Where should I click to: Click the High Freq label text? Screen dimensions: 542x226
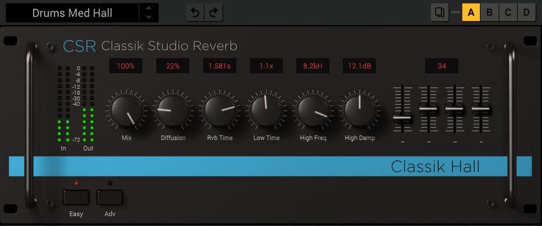[313, 138]
